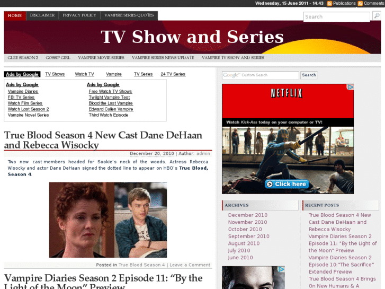
Task: Focus the header Search input field
Action: [336, 17]
